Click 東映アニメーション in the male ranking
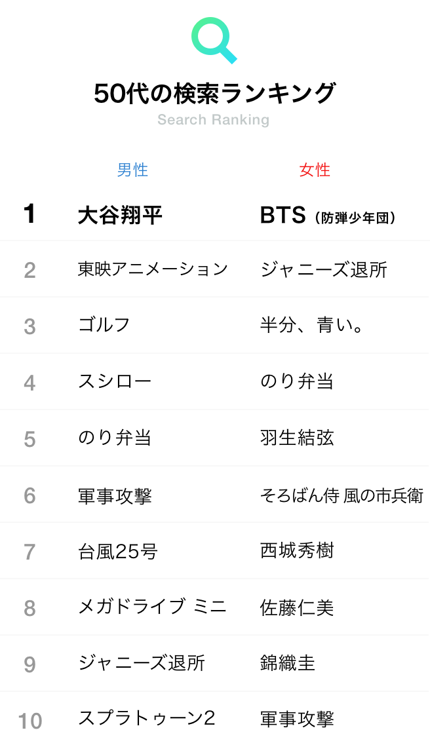This screenshot has width=430, height=747. click(x=153, y=270)
